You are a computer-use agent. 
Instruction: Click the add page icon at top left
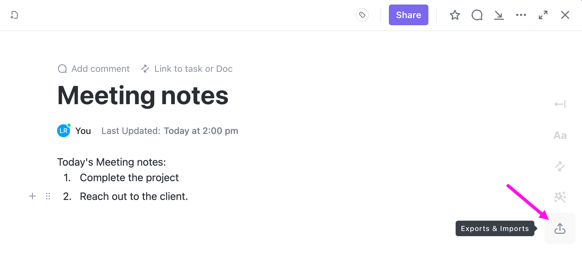(14, 15)
